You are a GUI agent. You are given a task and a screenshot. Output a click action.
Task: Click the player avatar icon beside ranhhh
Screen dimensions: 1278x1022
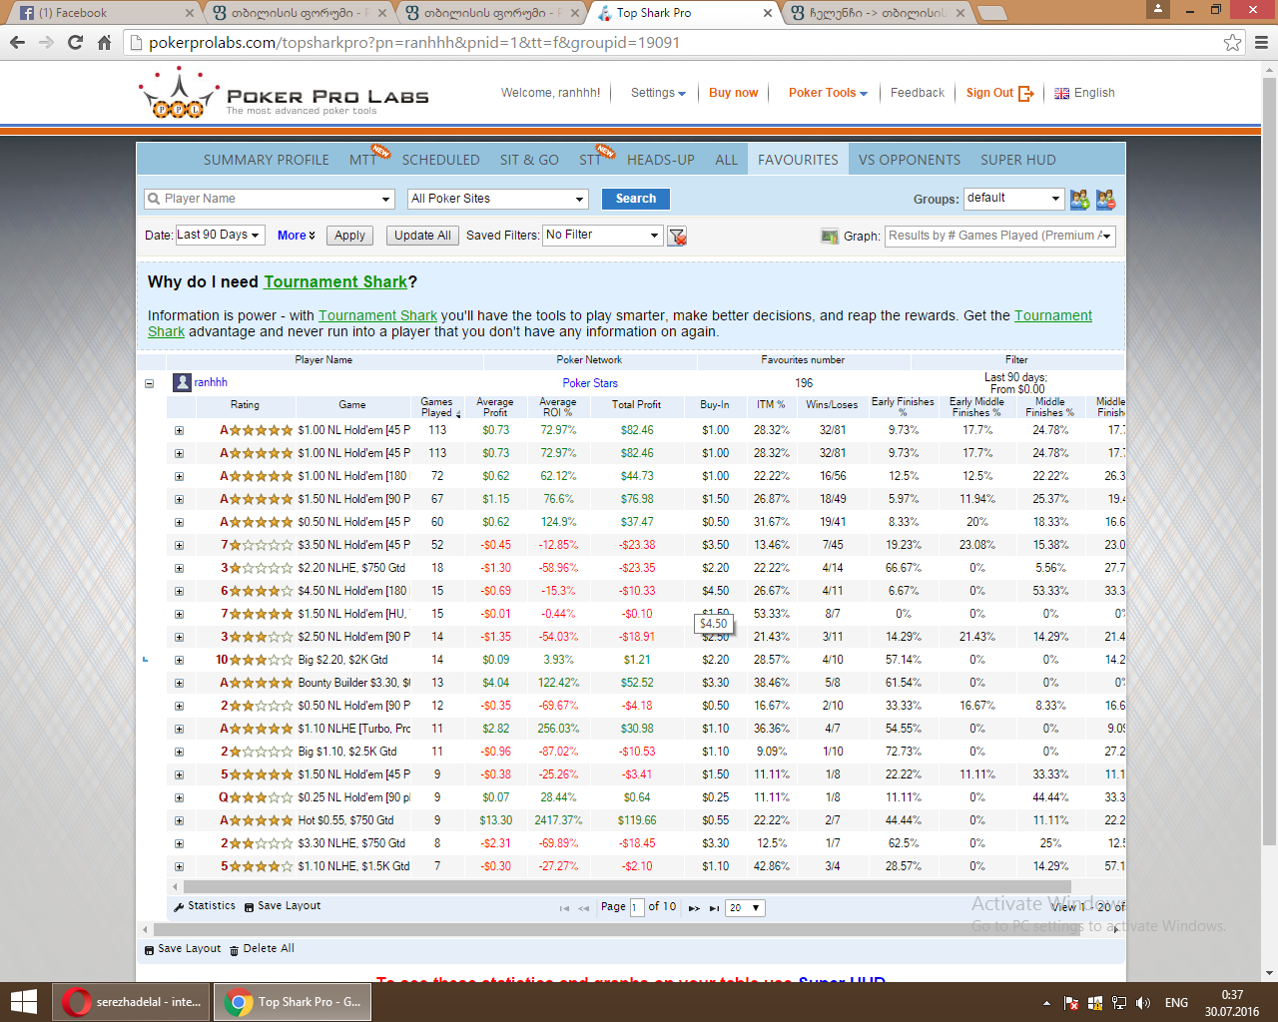tap(182, 382)
